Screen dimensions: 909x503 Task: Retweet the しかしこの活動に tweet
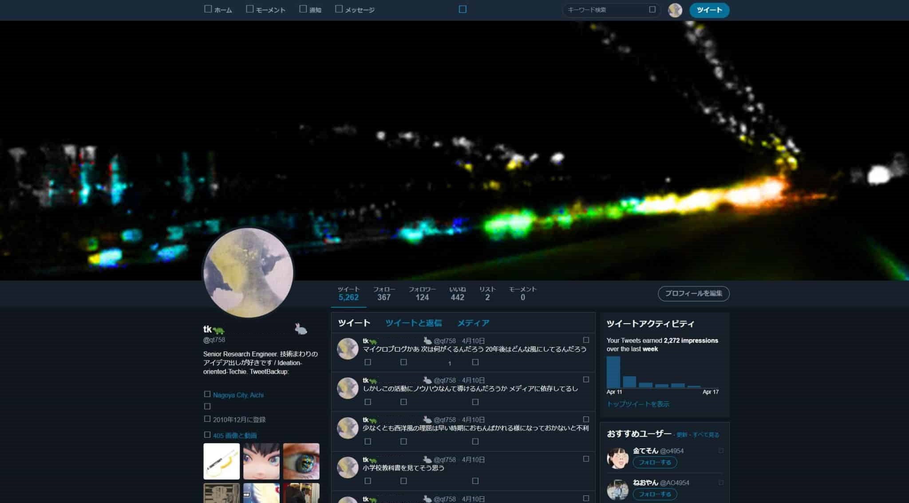coord(403,402)
